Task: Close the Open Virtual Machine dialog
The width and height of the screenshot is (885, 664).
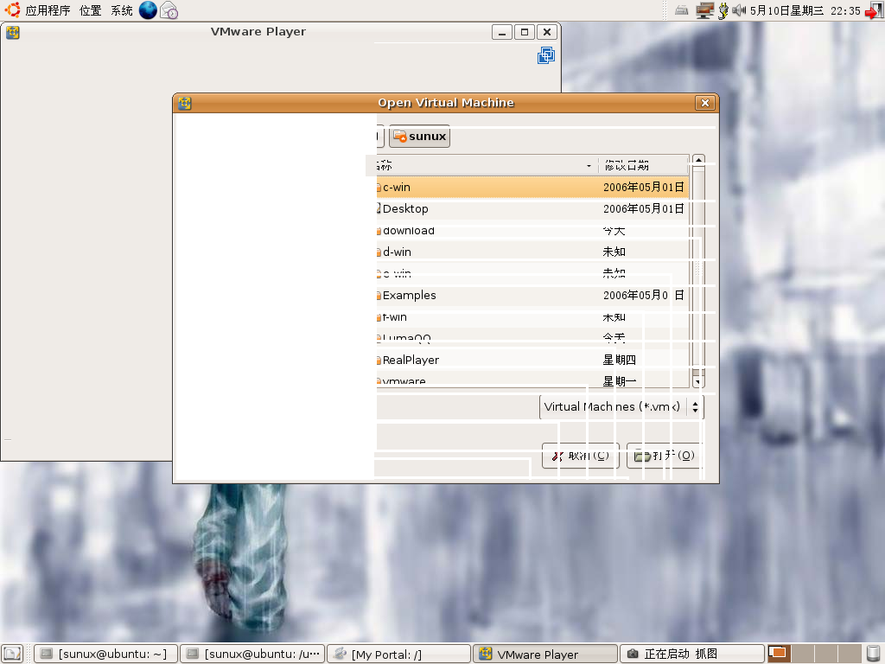Action: pos(705,103)
